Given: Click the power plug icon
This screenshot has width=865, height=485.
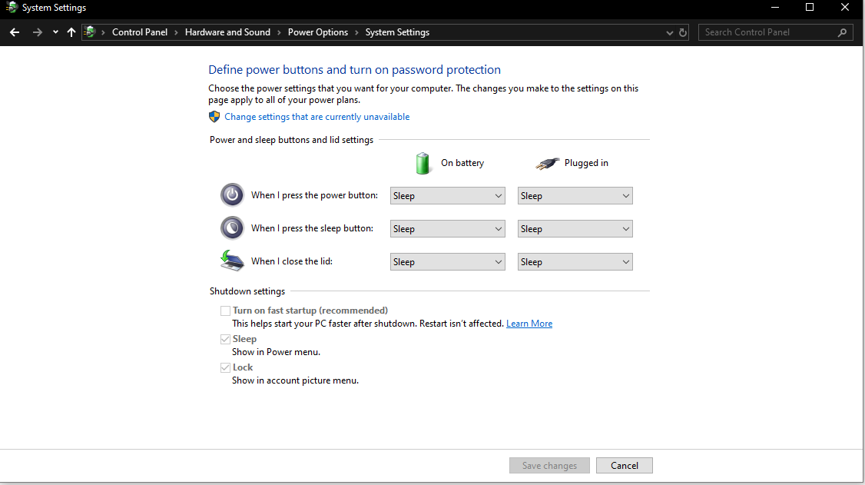Looking at the screenshot, I should (547, 163).
